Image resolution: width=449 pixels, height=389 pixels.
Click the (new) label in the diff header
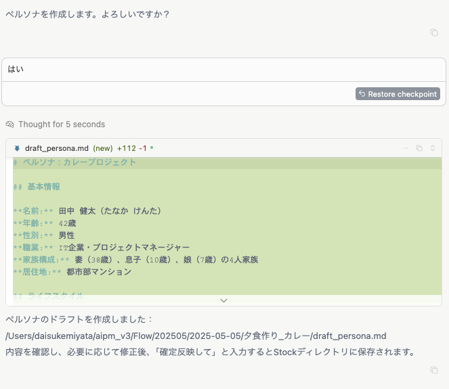[x=103, y=148]
